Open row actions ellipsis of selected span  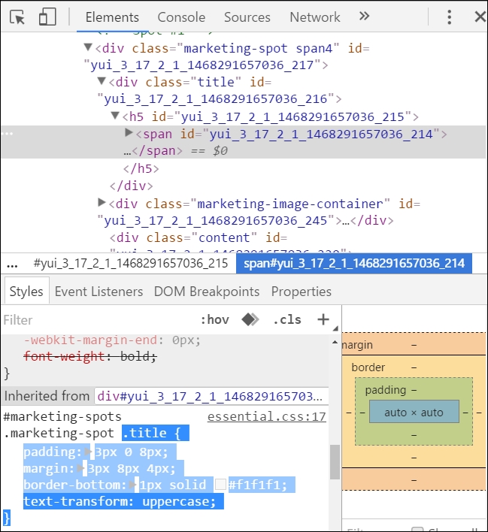point(7,133)
